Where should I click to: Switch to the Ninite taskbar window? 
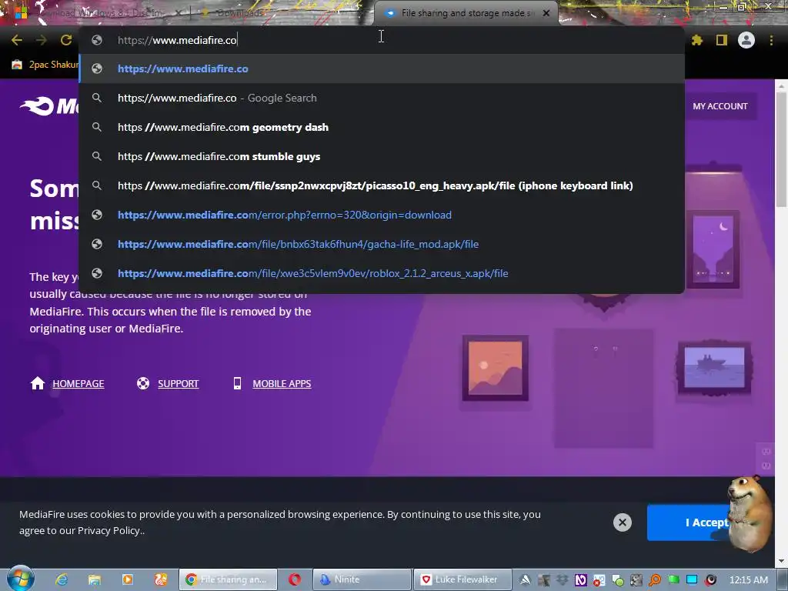pos(362,579)
